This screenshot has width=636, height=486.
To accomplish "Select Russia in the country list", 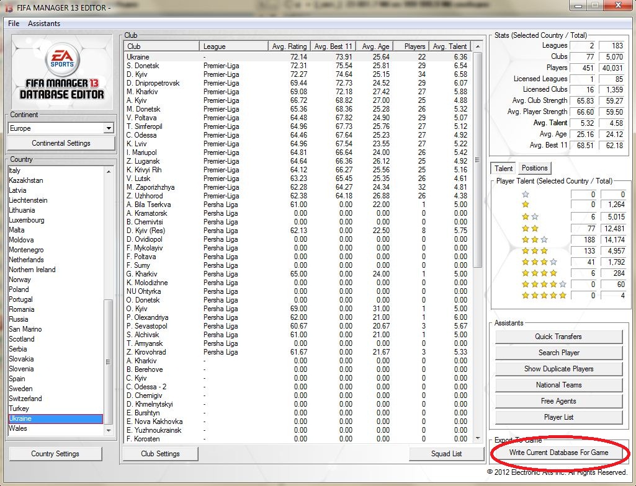I will (19, 319).
